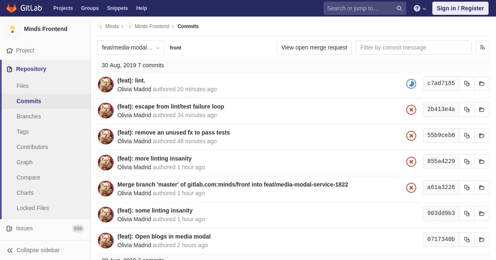Click Olivia Madrid on 20 minutes ago commit
Screen dimensions: 496x260
[x=134, y=89]
